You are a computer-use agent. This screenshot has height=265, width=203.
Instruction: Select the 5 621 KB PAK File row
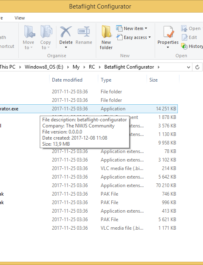pyautogui.click(x=89, y=220)
